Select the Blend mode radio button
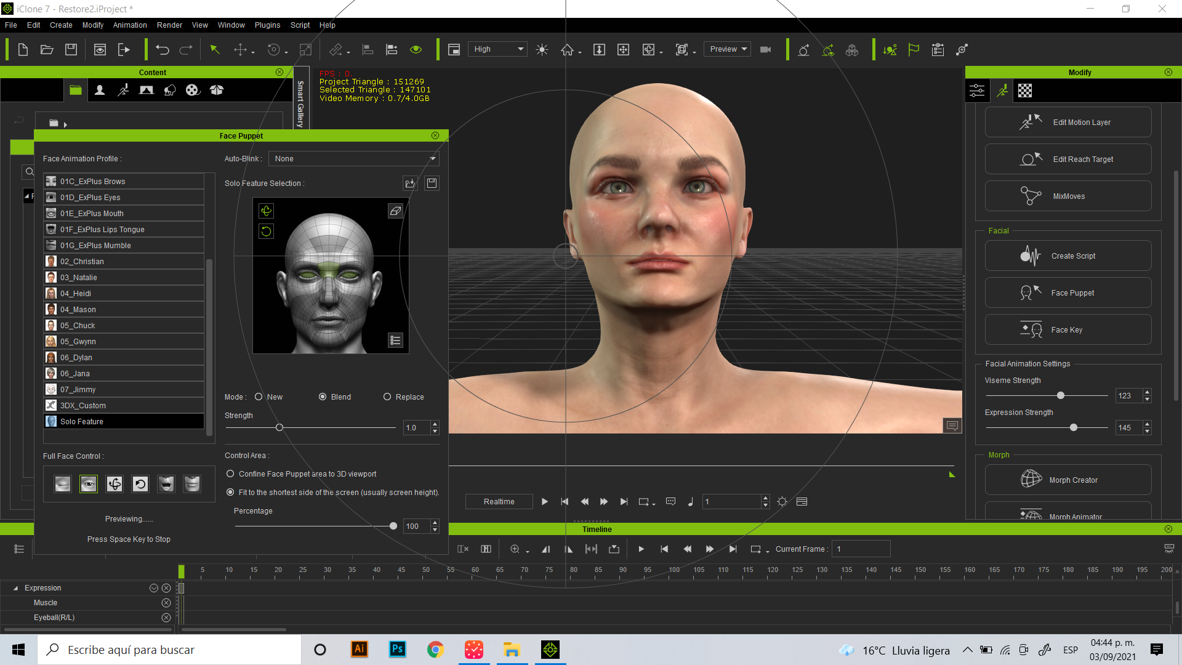This screenshot has height=665, width=1182. click(x=323, y=397)
